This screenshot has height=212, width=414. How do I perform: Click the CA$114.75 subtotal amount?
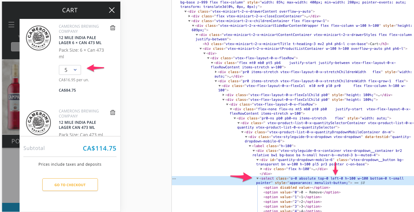click(x=99, y=148)
